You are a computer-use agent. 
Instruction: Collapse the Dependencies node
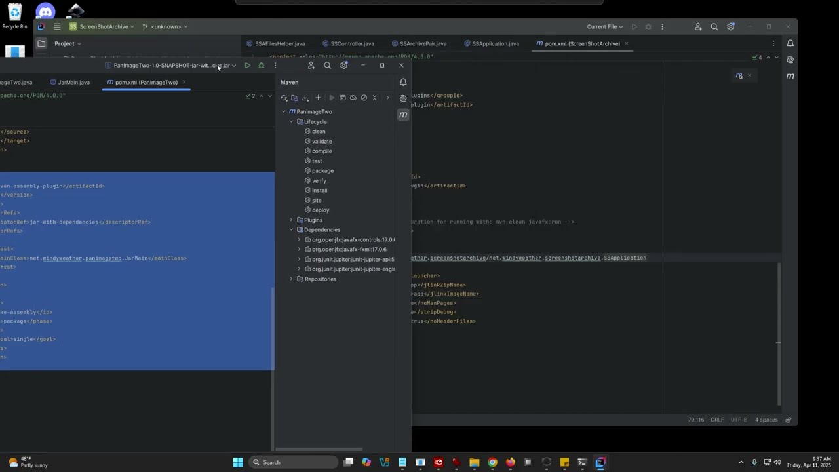pyautogui.click(x=291, y=229)
